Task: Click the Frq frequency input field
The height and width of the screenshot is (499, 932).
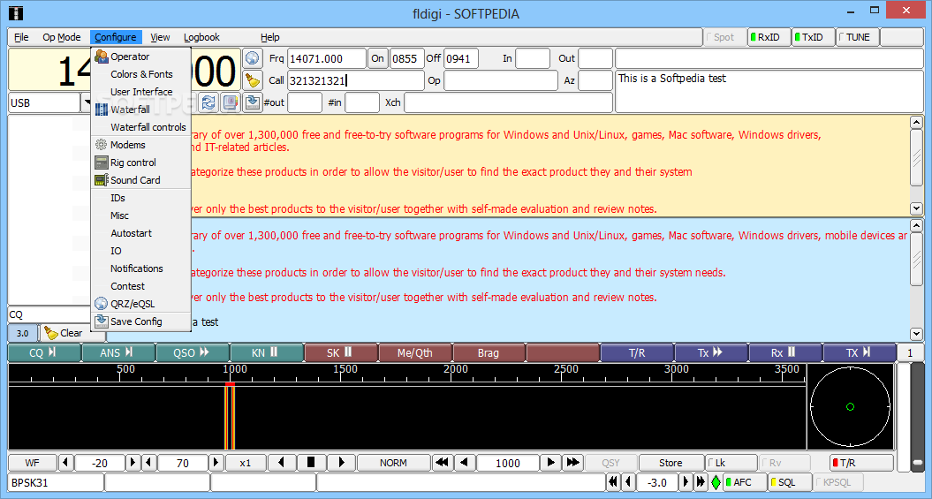Action: tap(326, 58)
